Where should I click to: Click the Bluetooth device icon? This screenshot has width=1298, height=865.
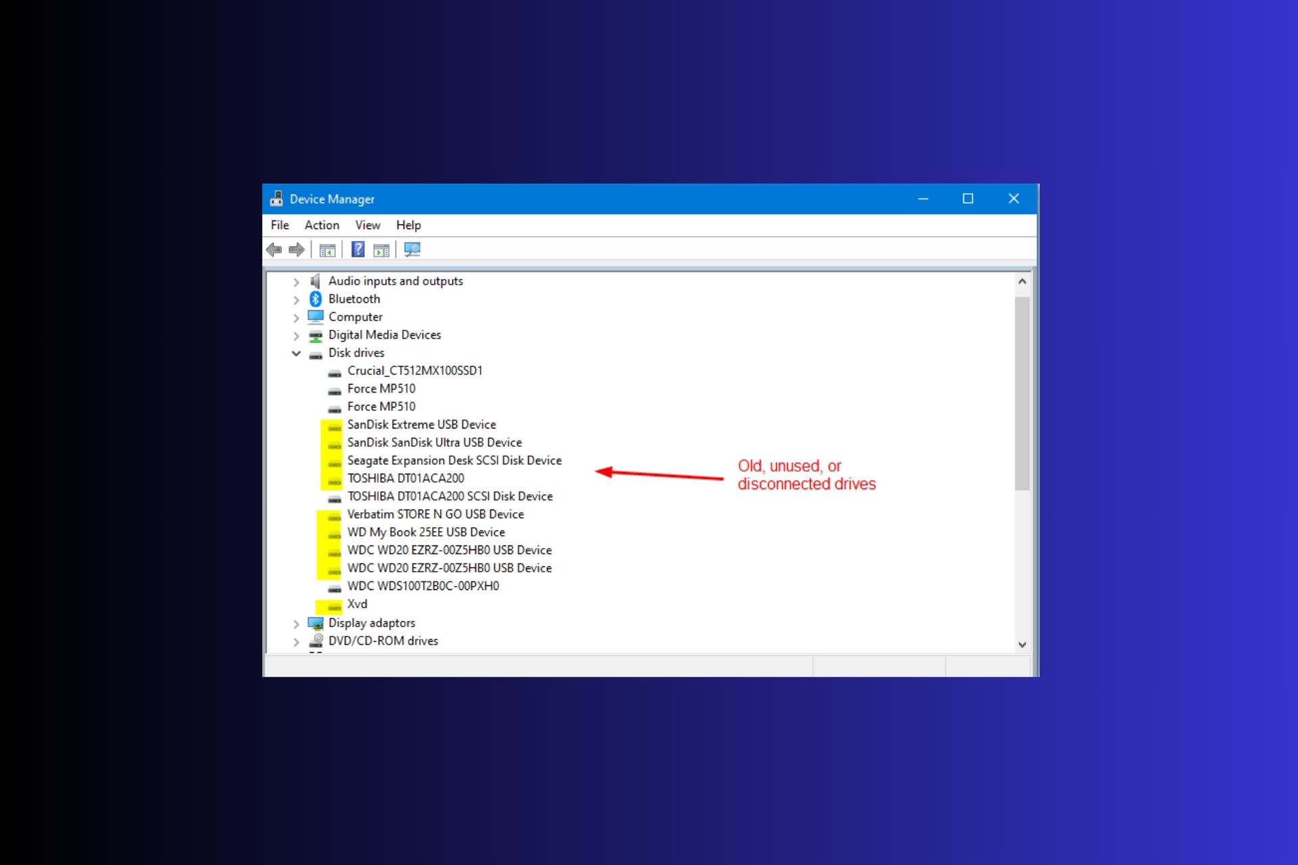315,299
